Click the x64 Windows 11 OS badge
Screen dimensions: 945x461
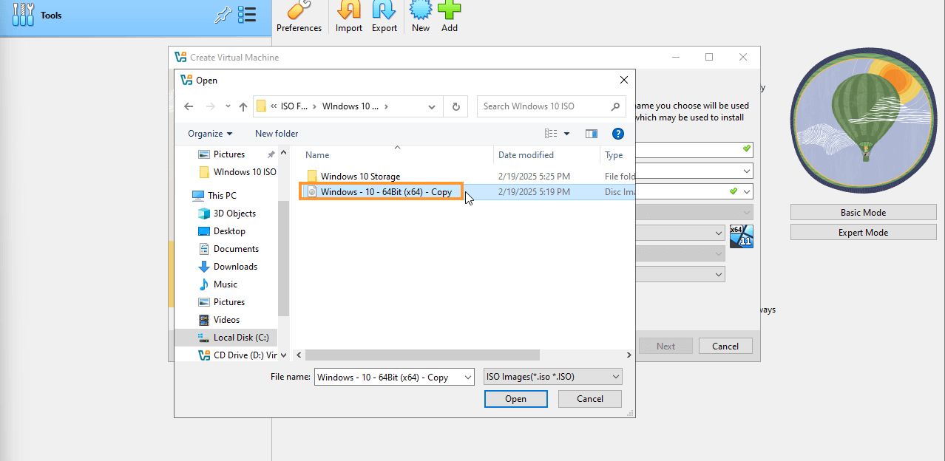coord(741,236)
